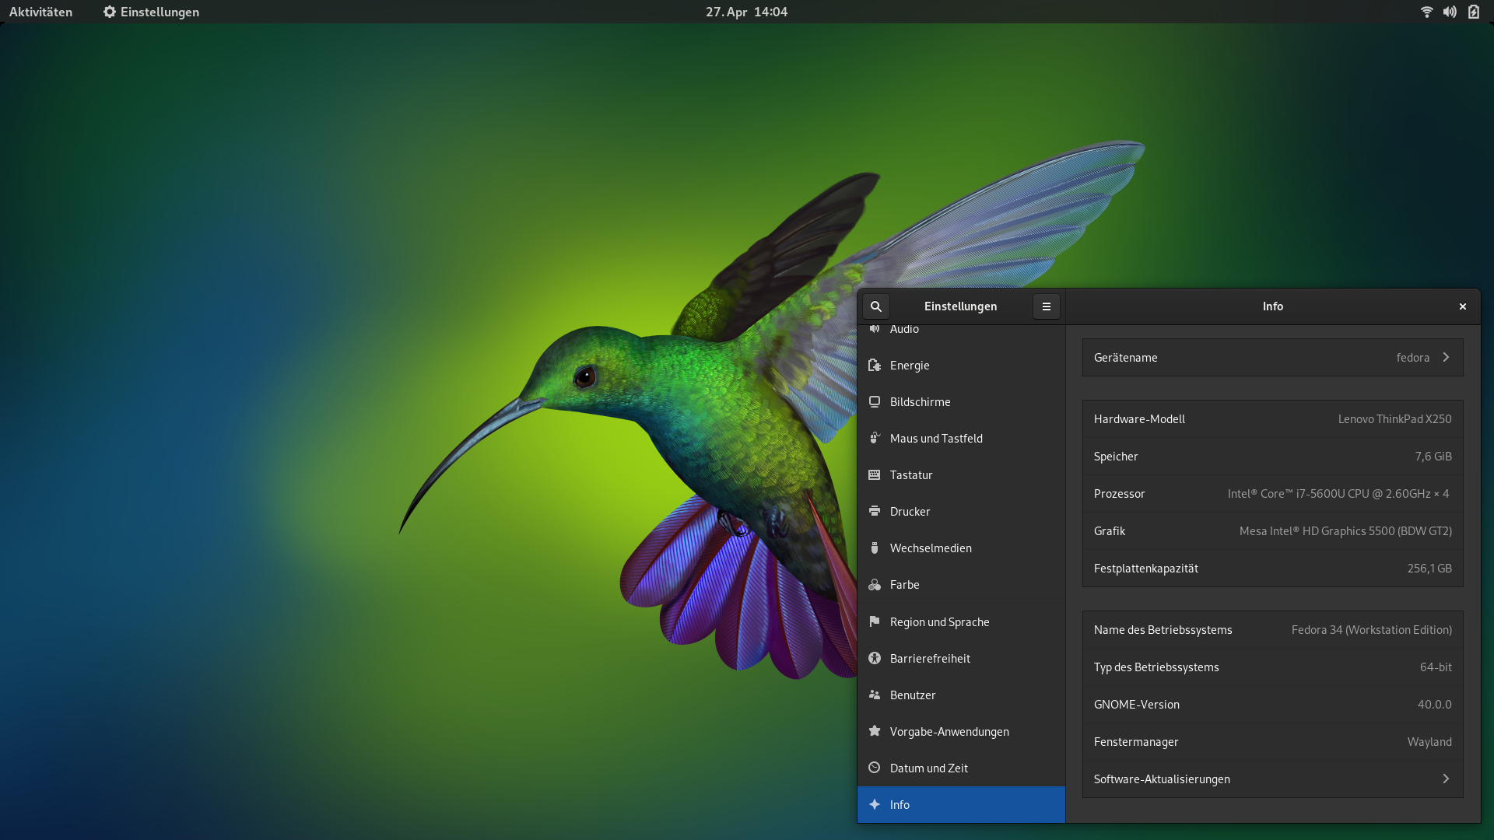Expand the Gerätename row chevron
The height and width of the screenshot is (840, 1494).
click(1446, 358)
